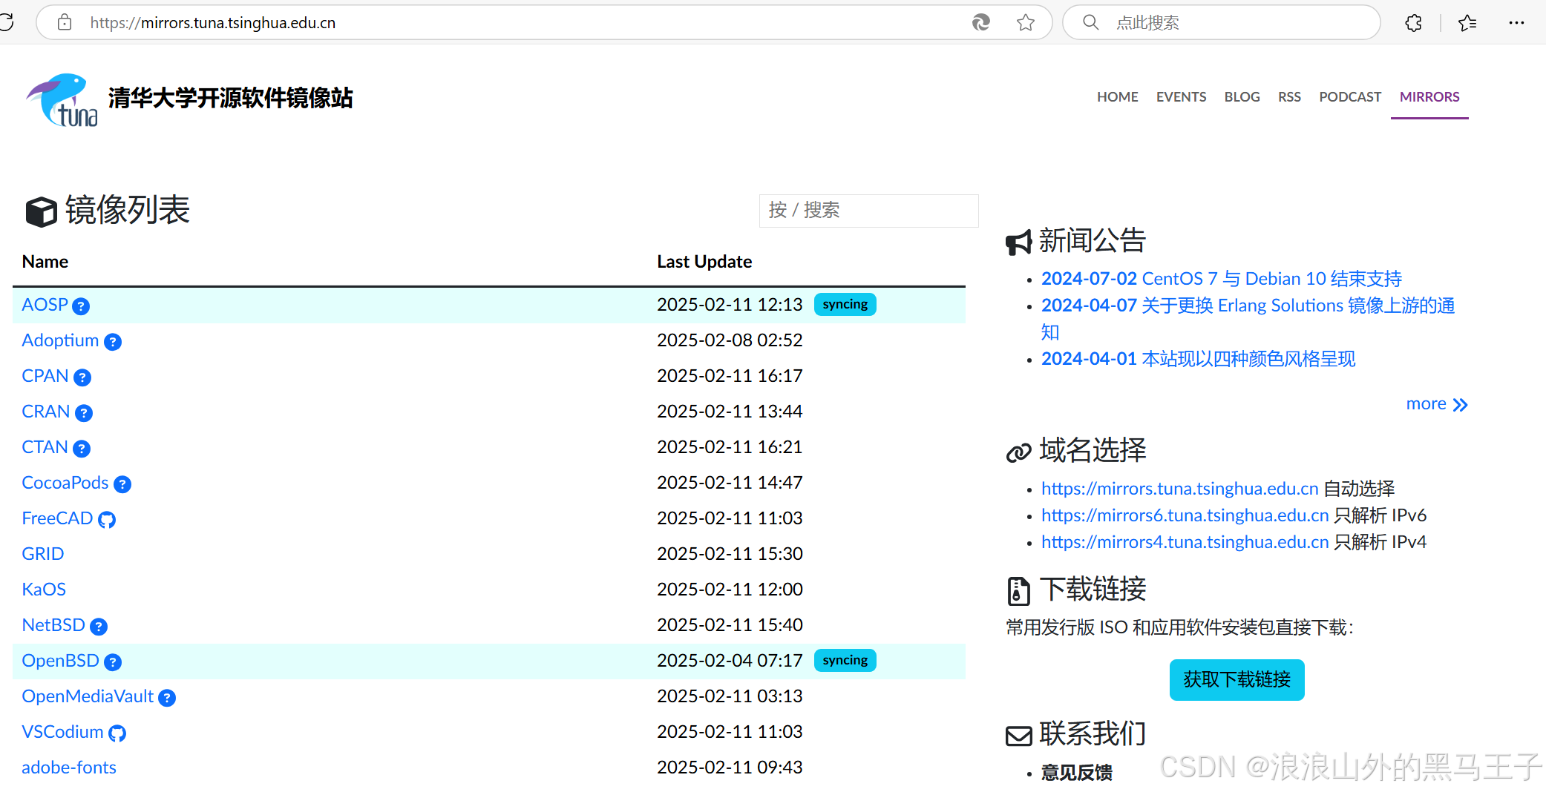Click the OpenMediaVault help icon
Screen dimensions: 1546x792
tap(167, 698)
